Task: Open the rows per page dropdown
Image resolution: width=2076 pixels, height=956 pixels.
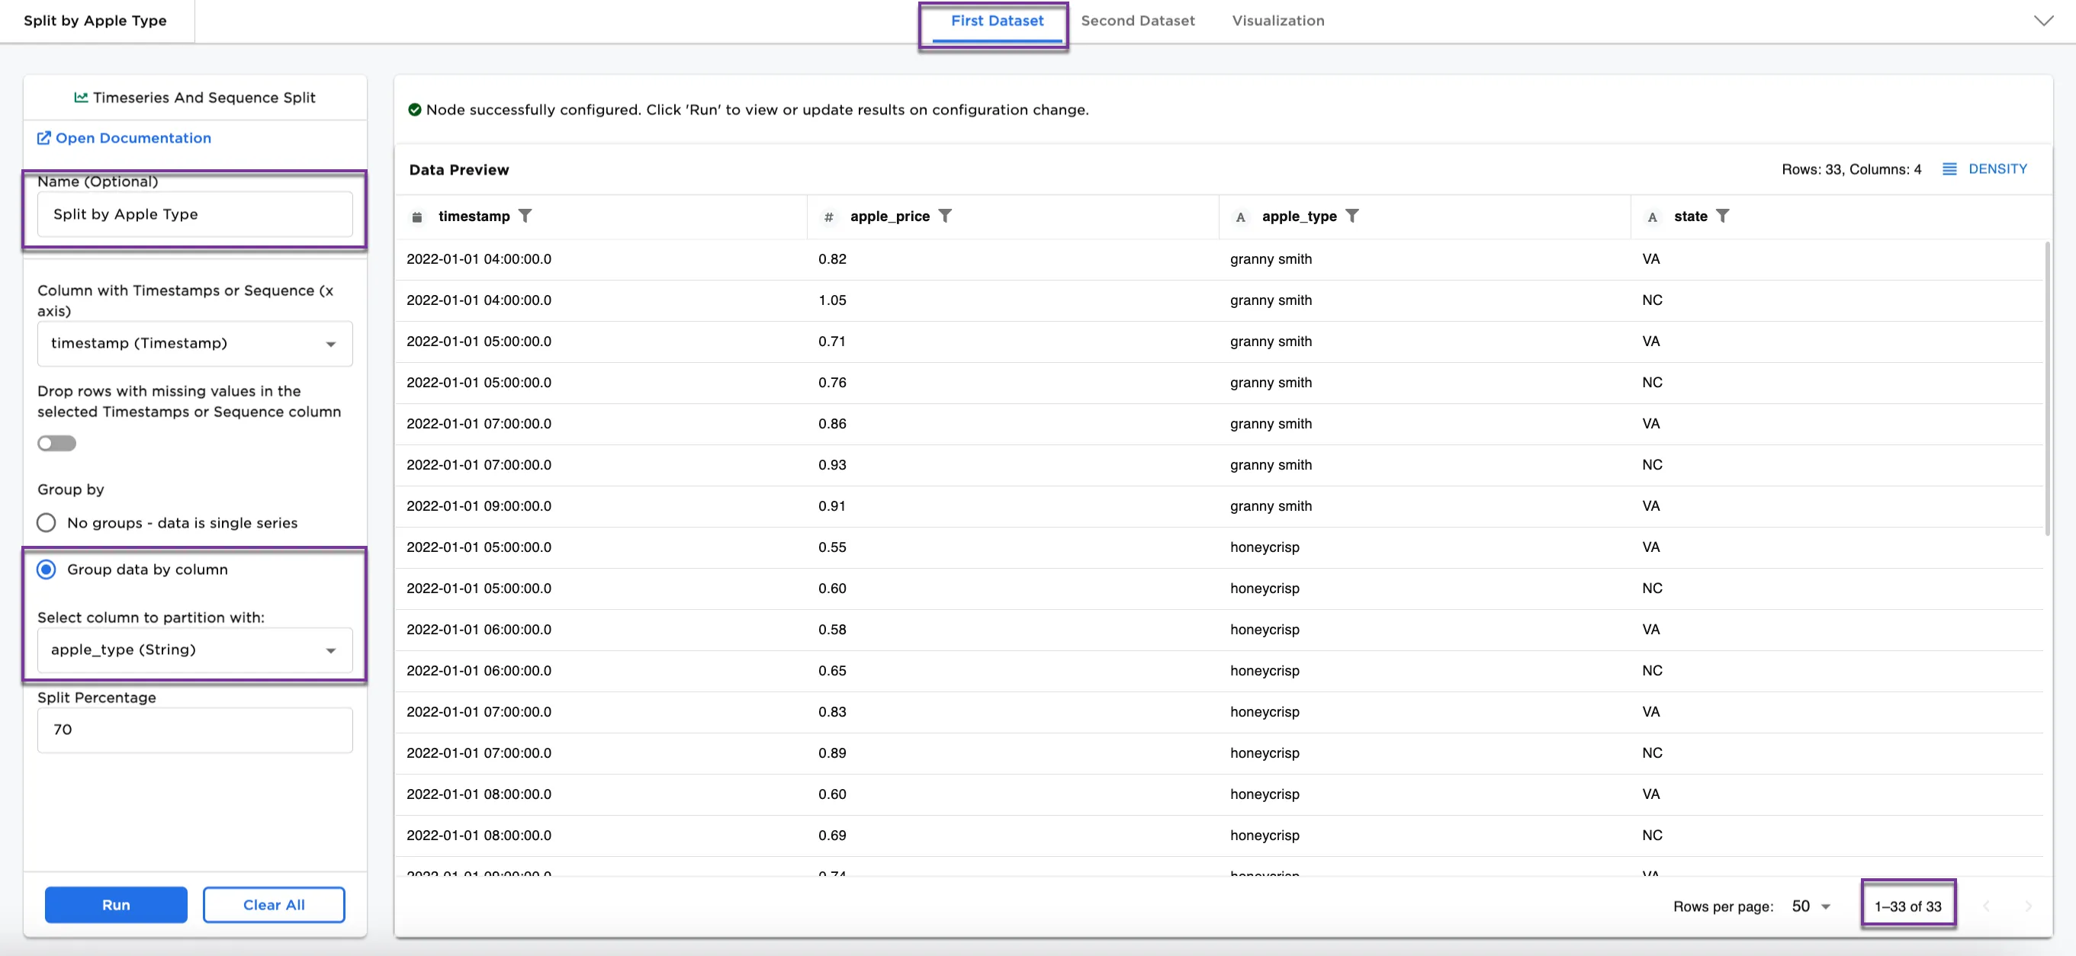Action: tap(1811, 906)
